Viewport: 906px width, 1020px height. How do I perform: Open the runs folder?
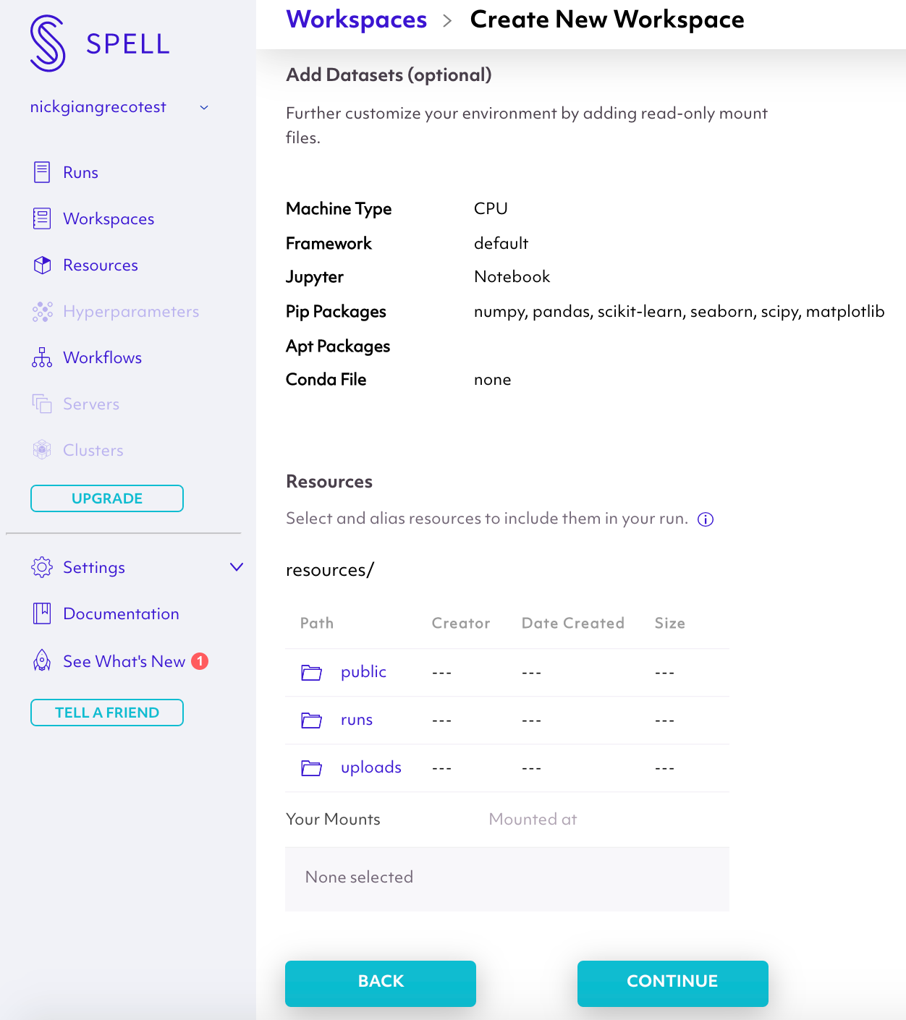[356, 720]
